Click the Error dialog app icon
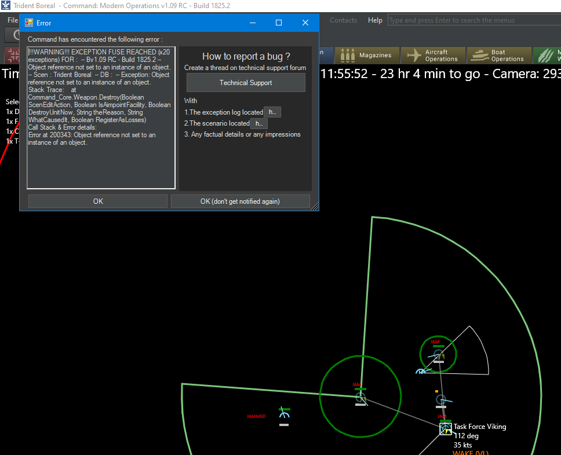The width and height of the screenshot is (561, 455). (29, 23)
